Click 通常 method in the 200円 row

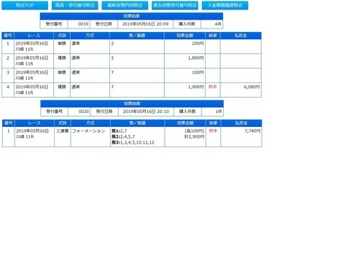coord(76,44)
